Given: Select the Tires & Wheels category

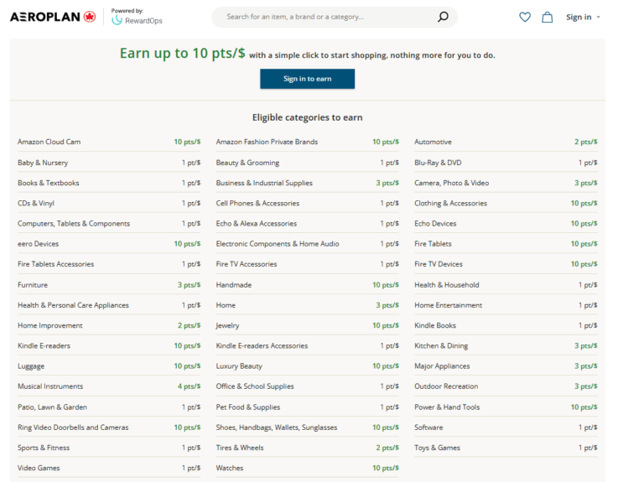Looking at the screenshot, I should click(x=240, y=448).
